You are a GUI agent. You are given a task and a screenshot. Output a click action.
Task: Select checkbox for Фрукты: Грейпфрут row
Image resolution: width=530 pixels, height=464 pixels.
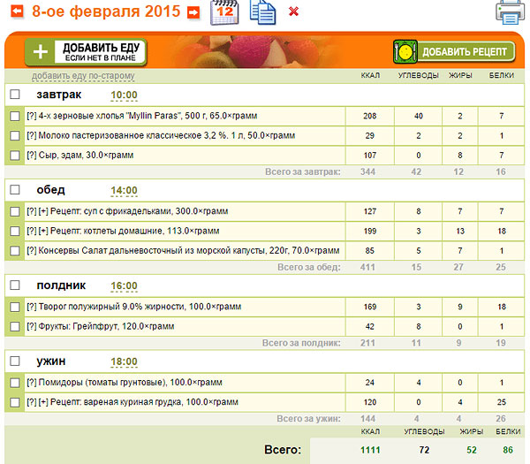(x=15, y=326)
